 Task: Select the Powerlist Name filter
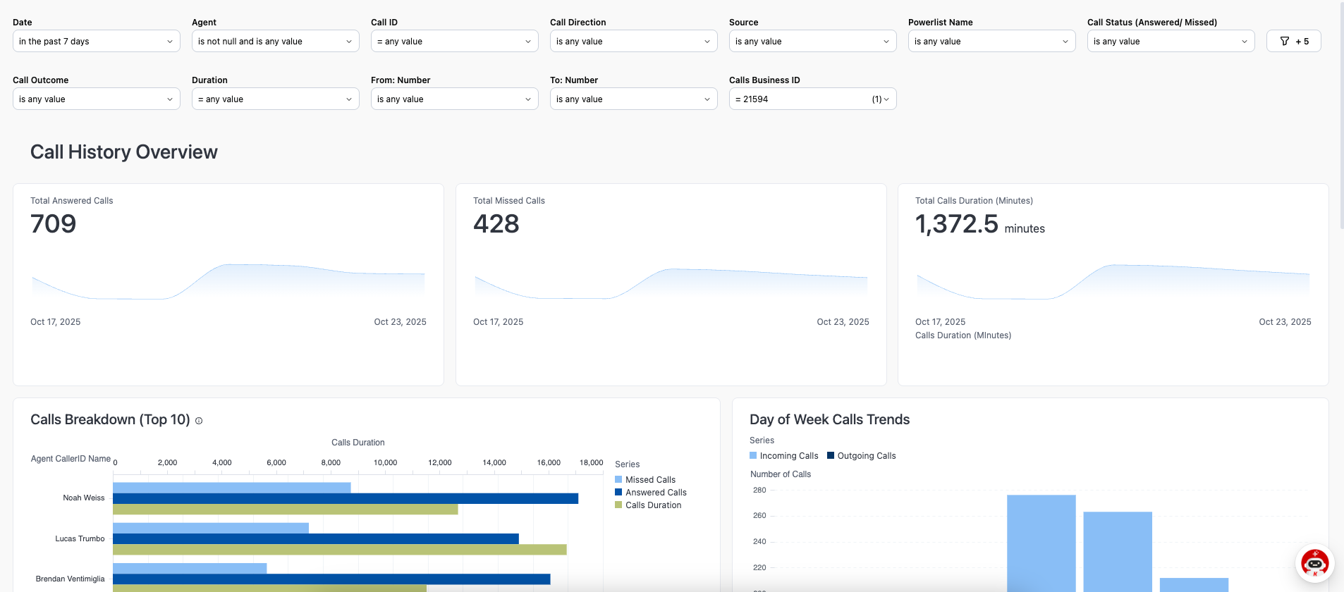coord(991,42)
